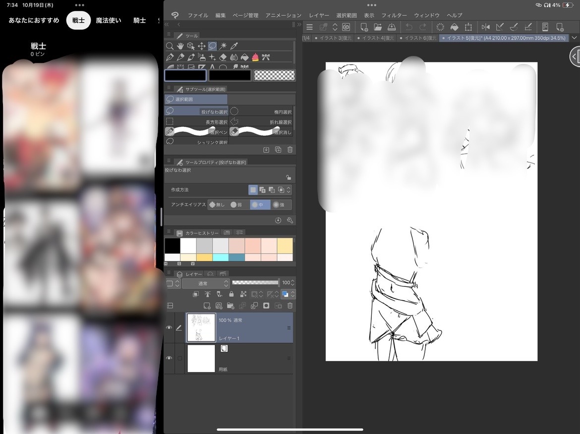Click the Undo arrow in command bar
The image size is (580, 434).
point(408,27)
